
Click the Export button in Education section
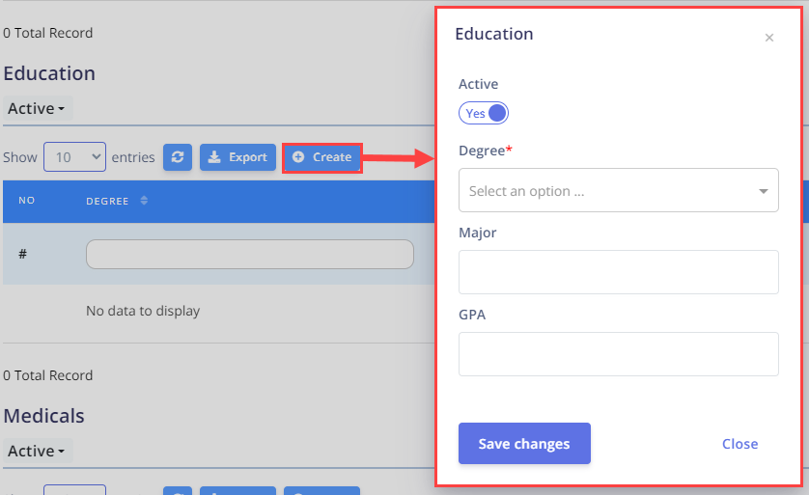click(237, 157)
